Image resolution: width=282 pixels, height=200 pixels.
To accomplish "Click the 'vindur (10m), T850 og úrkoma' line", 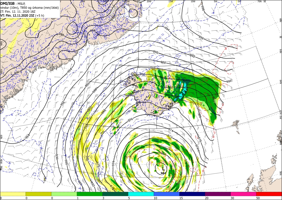I will click(30, 8).
